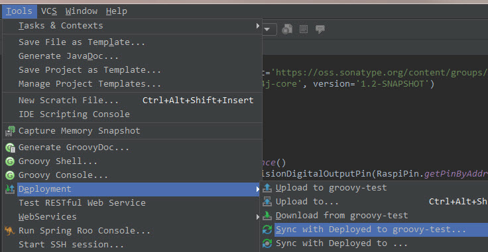Click the Capture Memory Snapshot icon
Viewport: 488px width, 252px height.
click(x=10, y=131)
